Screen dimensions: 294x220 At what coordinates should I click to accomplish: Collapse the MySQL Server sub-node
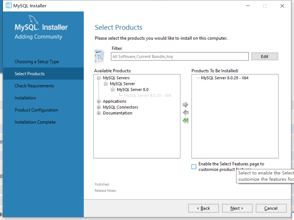tap(106, 84)
